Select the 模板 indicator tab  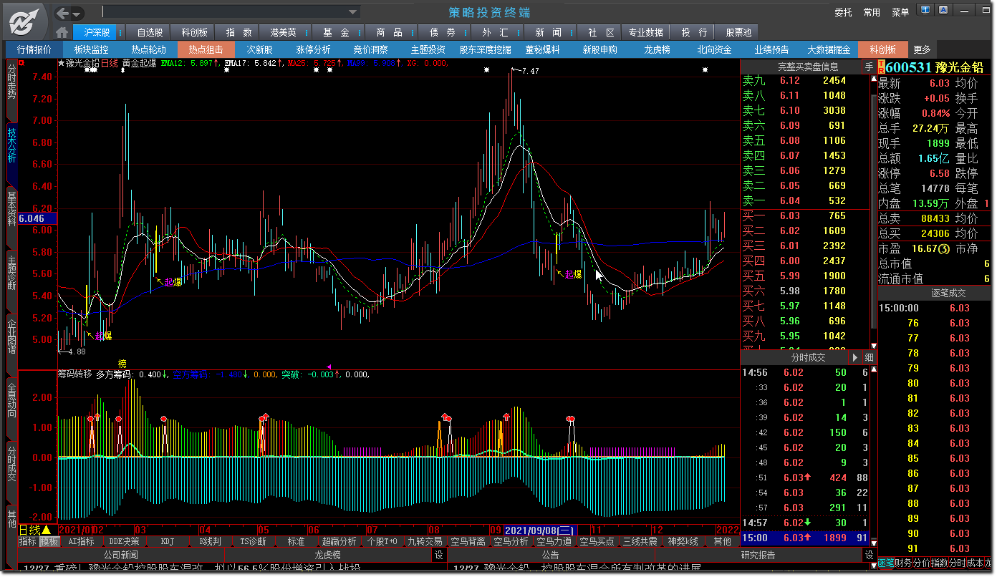click(x=49, y=542)
